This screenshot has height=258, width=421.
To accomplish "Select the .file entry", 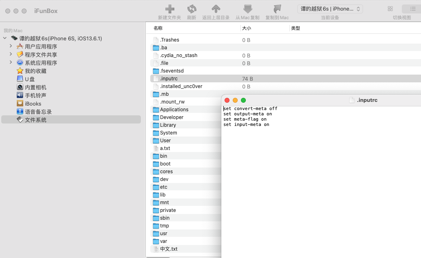I will [x=164, y=63].
